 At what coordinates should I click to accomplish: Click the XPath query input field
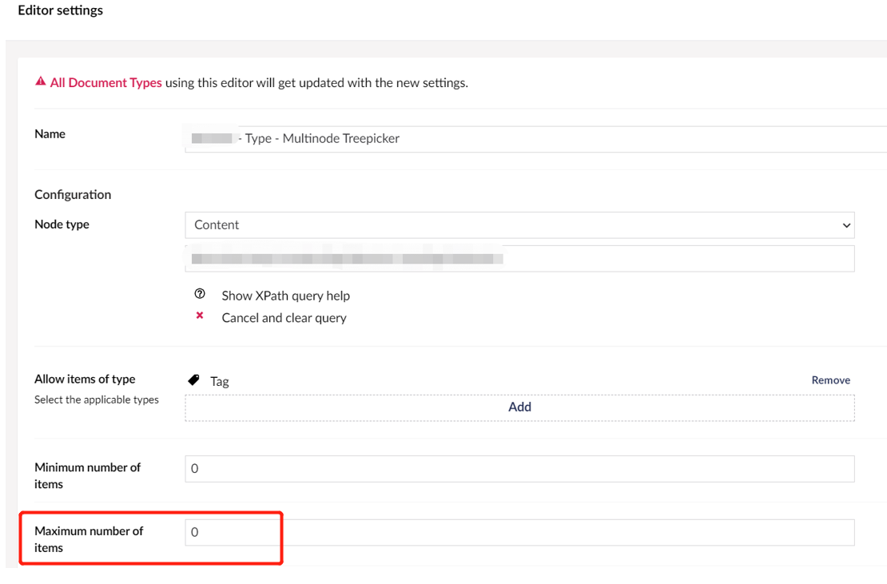pyautogui.click(x=519, y=258)
